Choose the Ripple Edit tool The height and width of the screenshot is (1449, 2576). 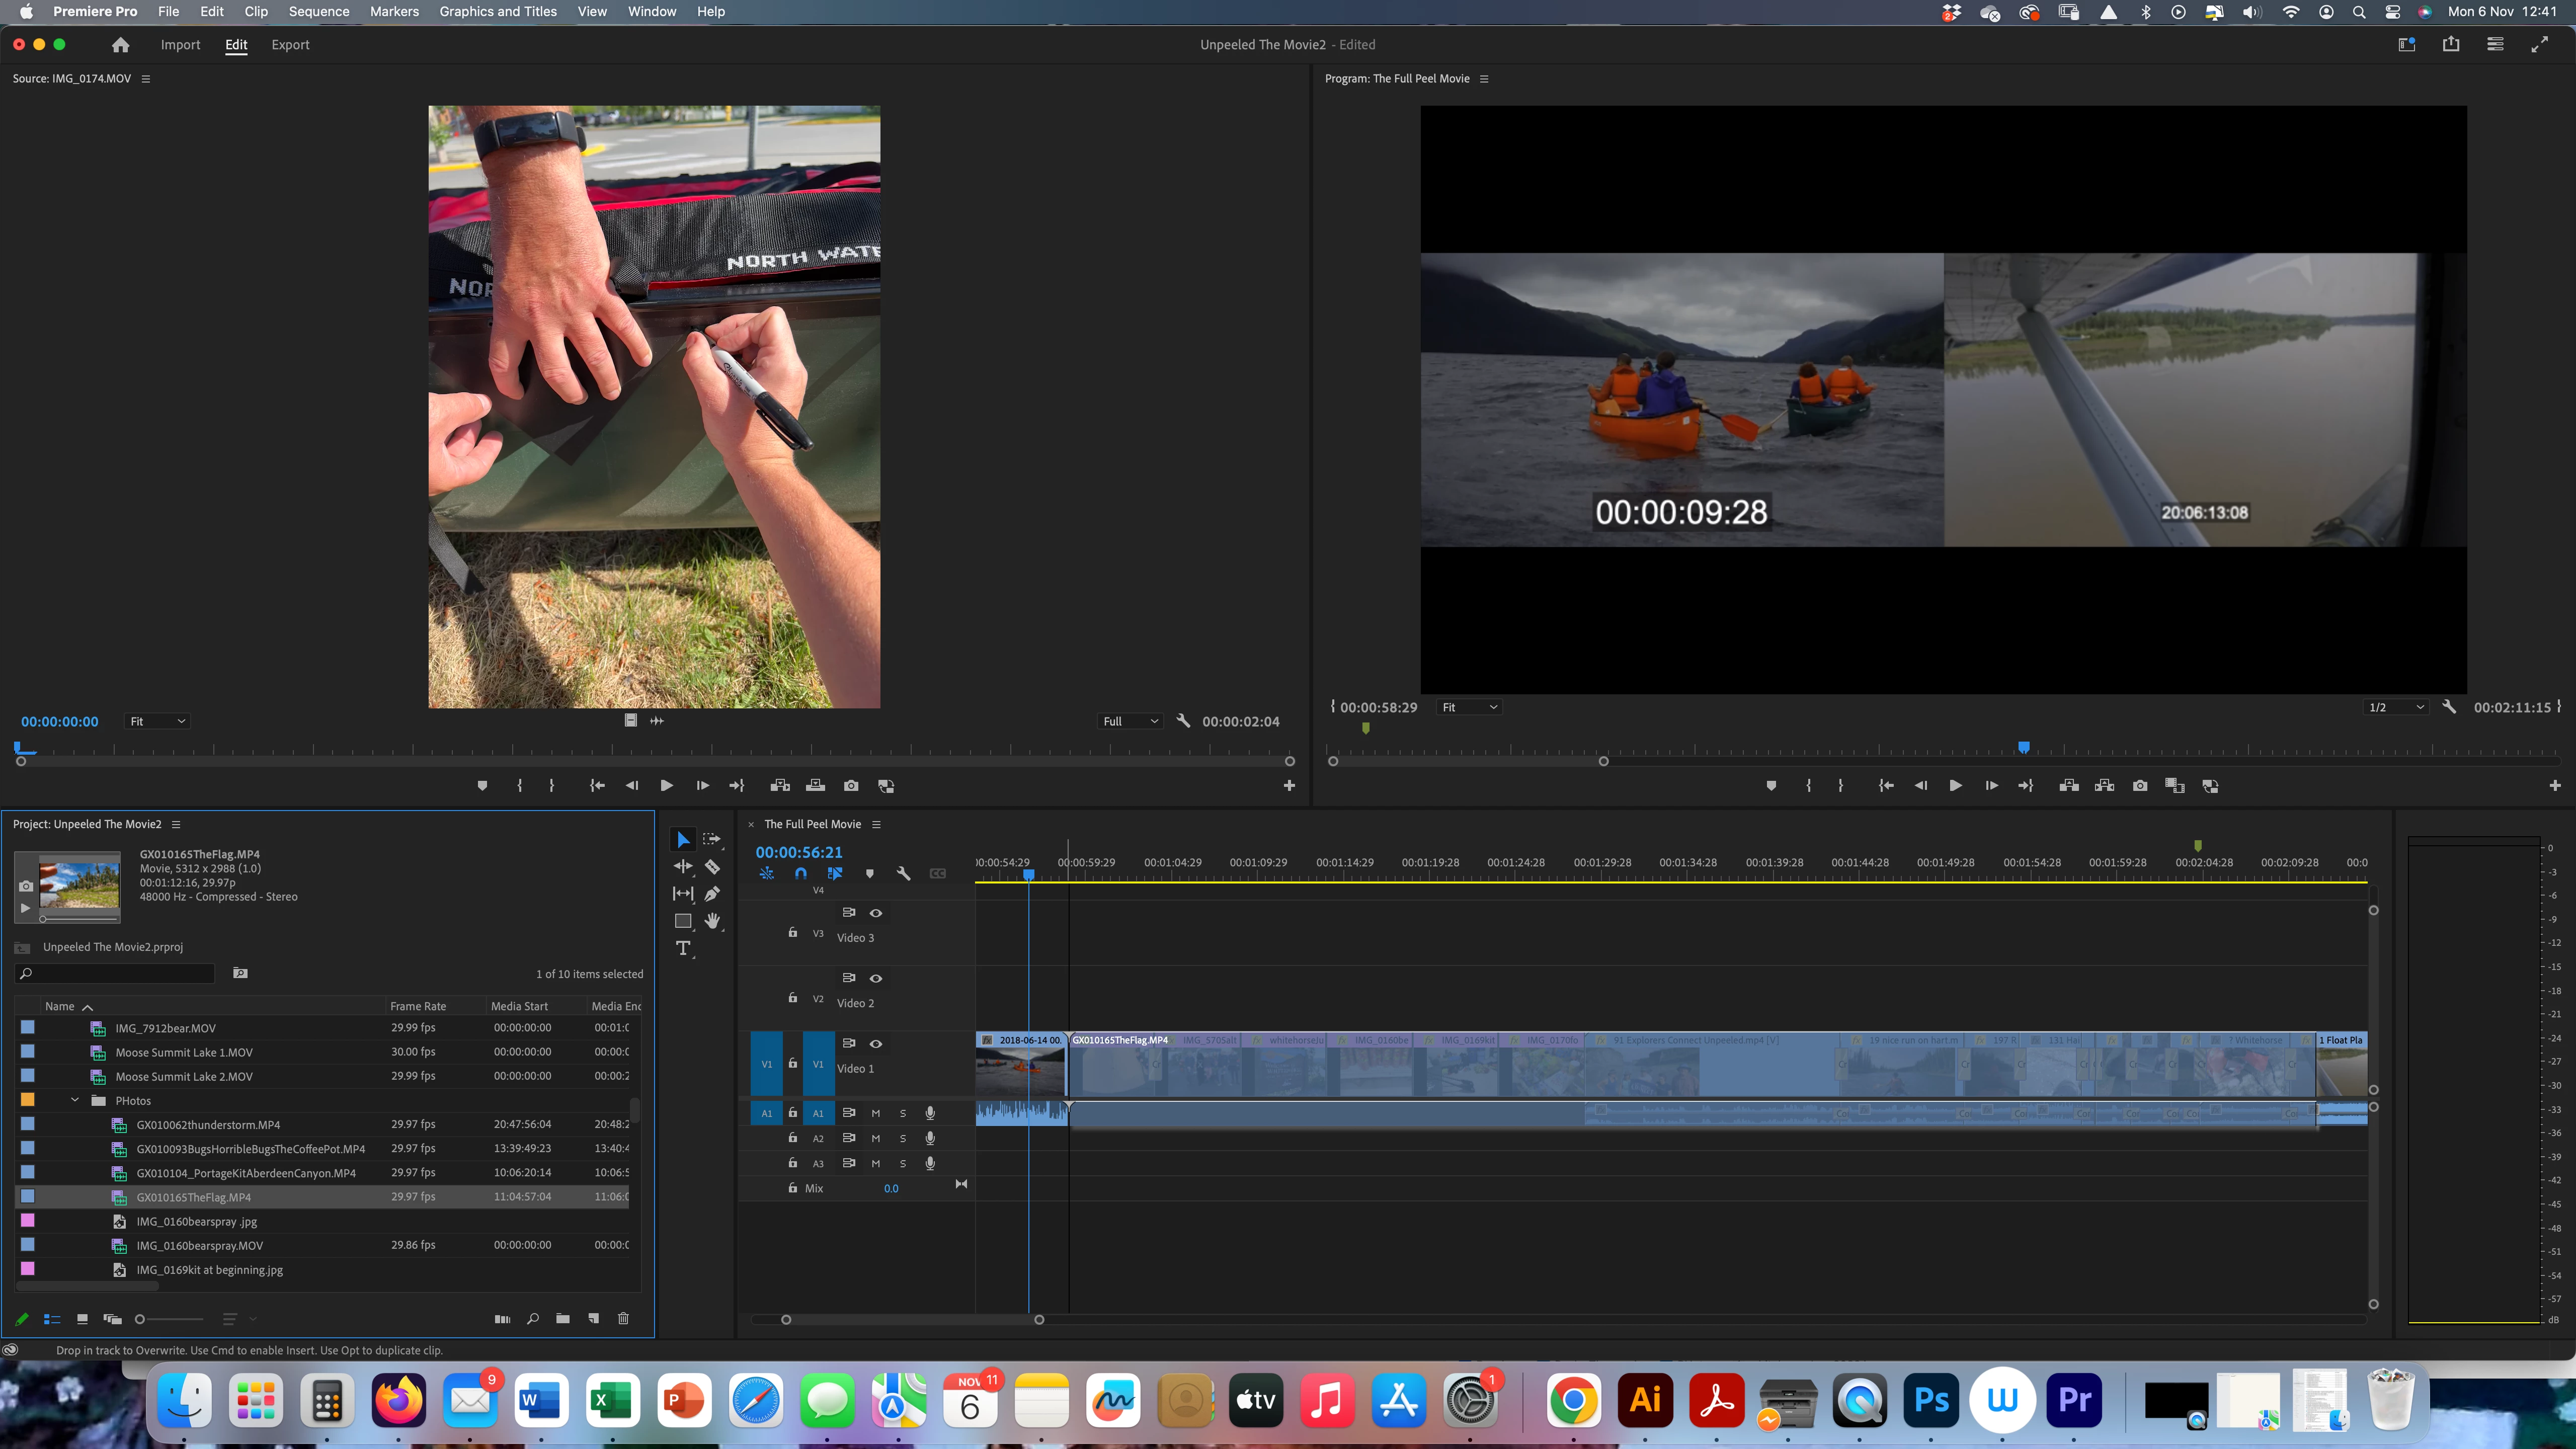[x=683, y=867]
